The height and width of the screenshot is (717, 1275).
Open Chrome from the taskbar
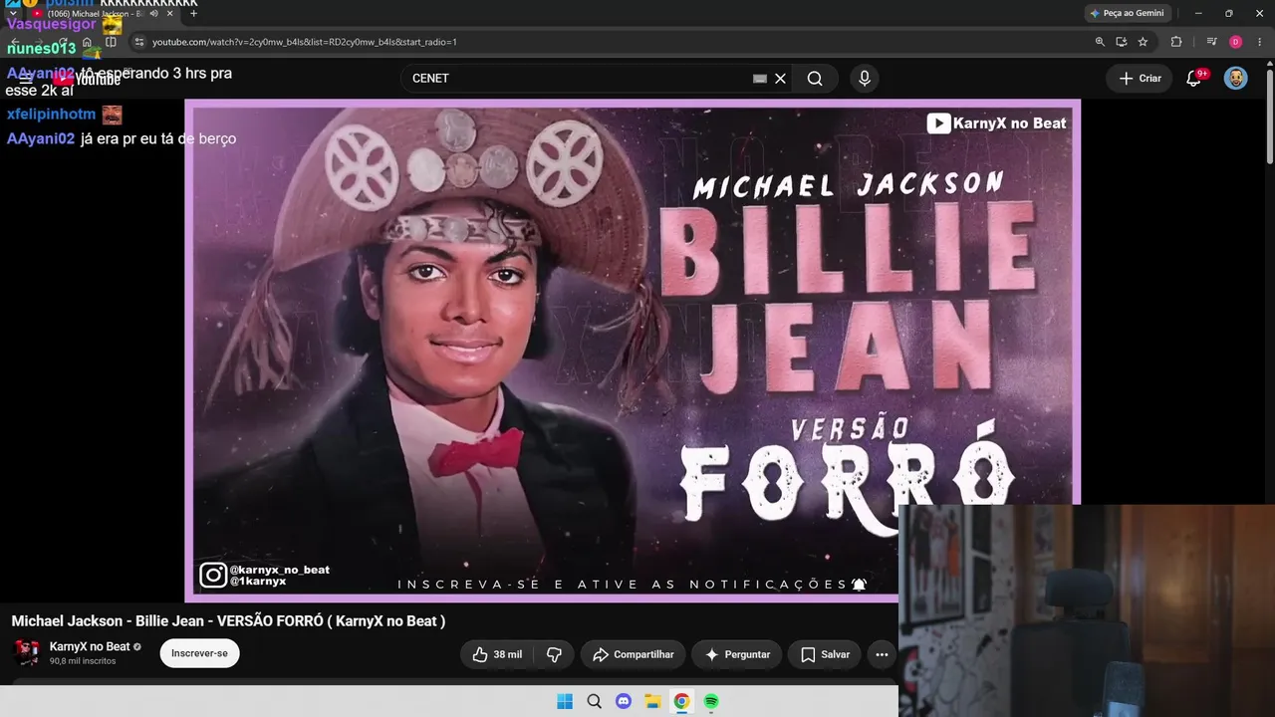coord(681,701)
